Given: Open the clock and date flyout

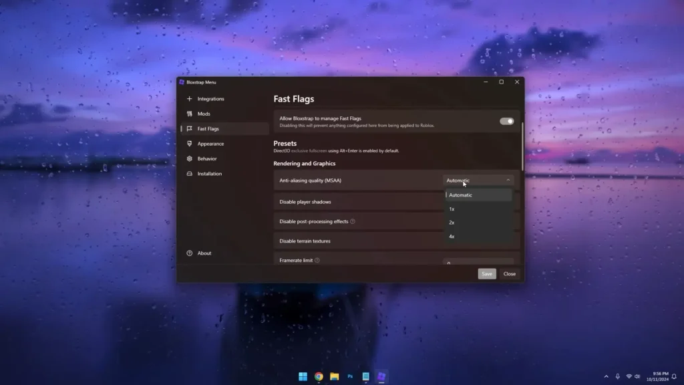Looking at the screenshot, I should [657, 376].
